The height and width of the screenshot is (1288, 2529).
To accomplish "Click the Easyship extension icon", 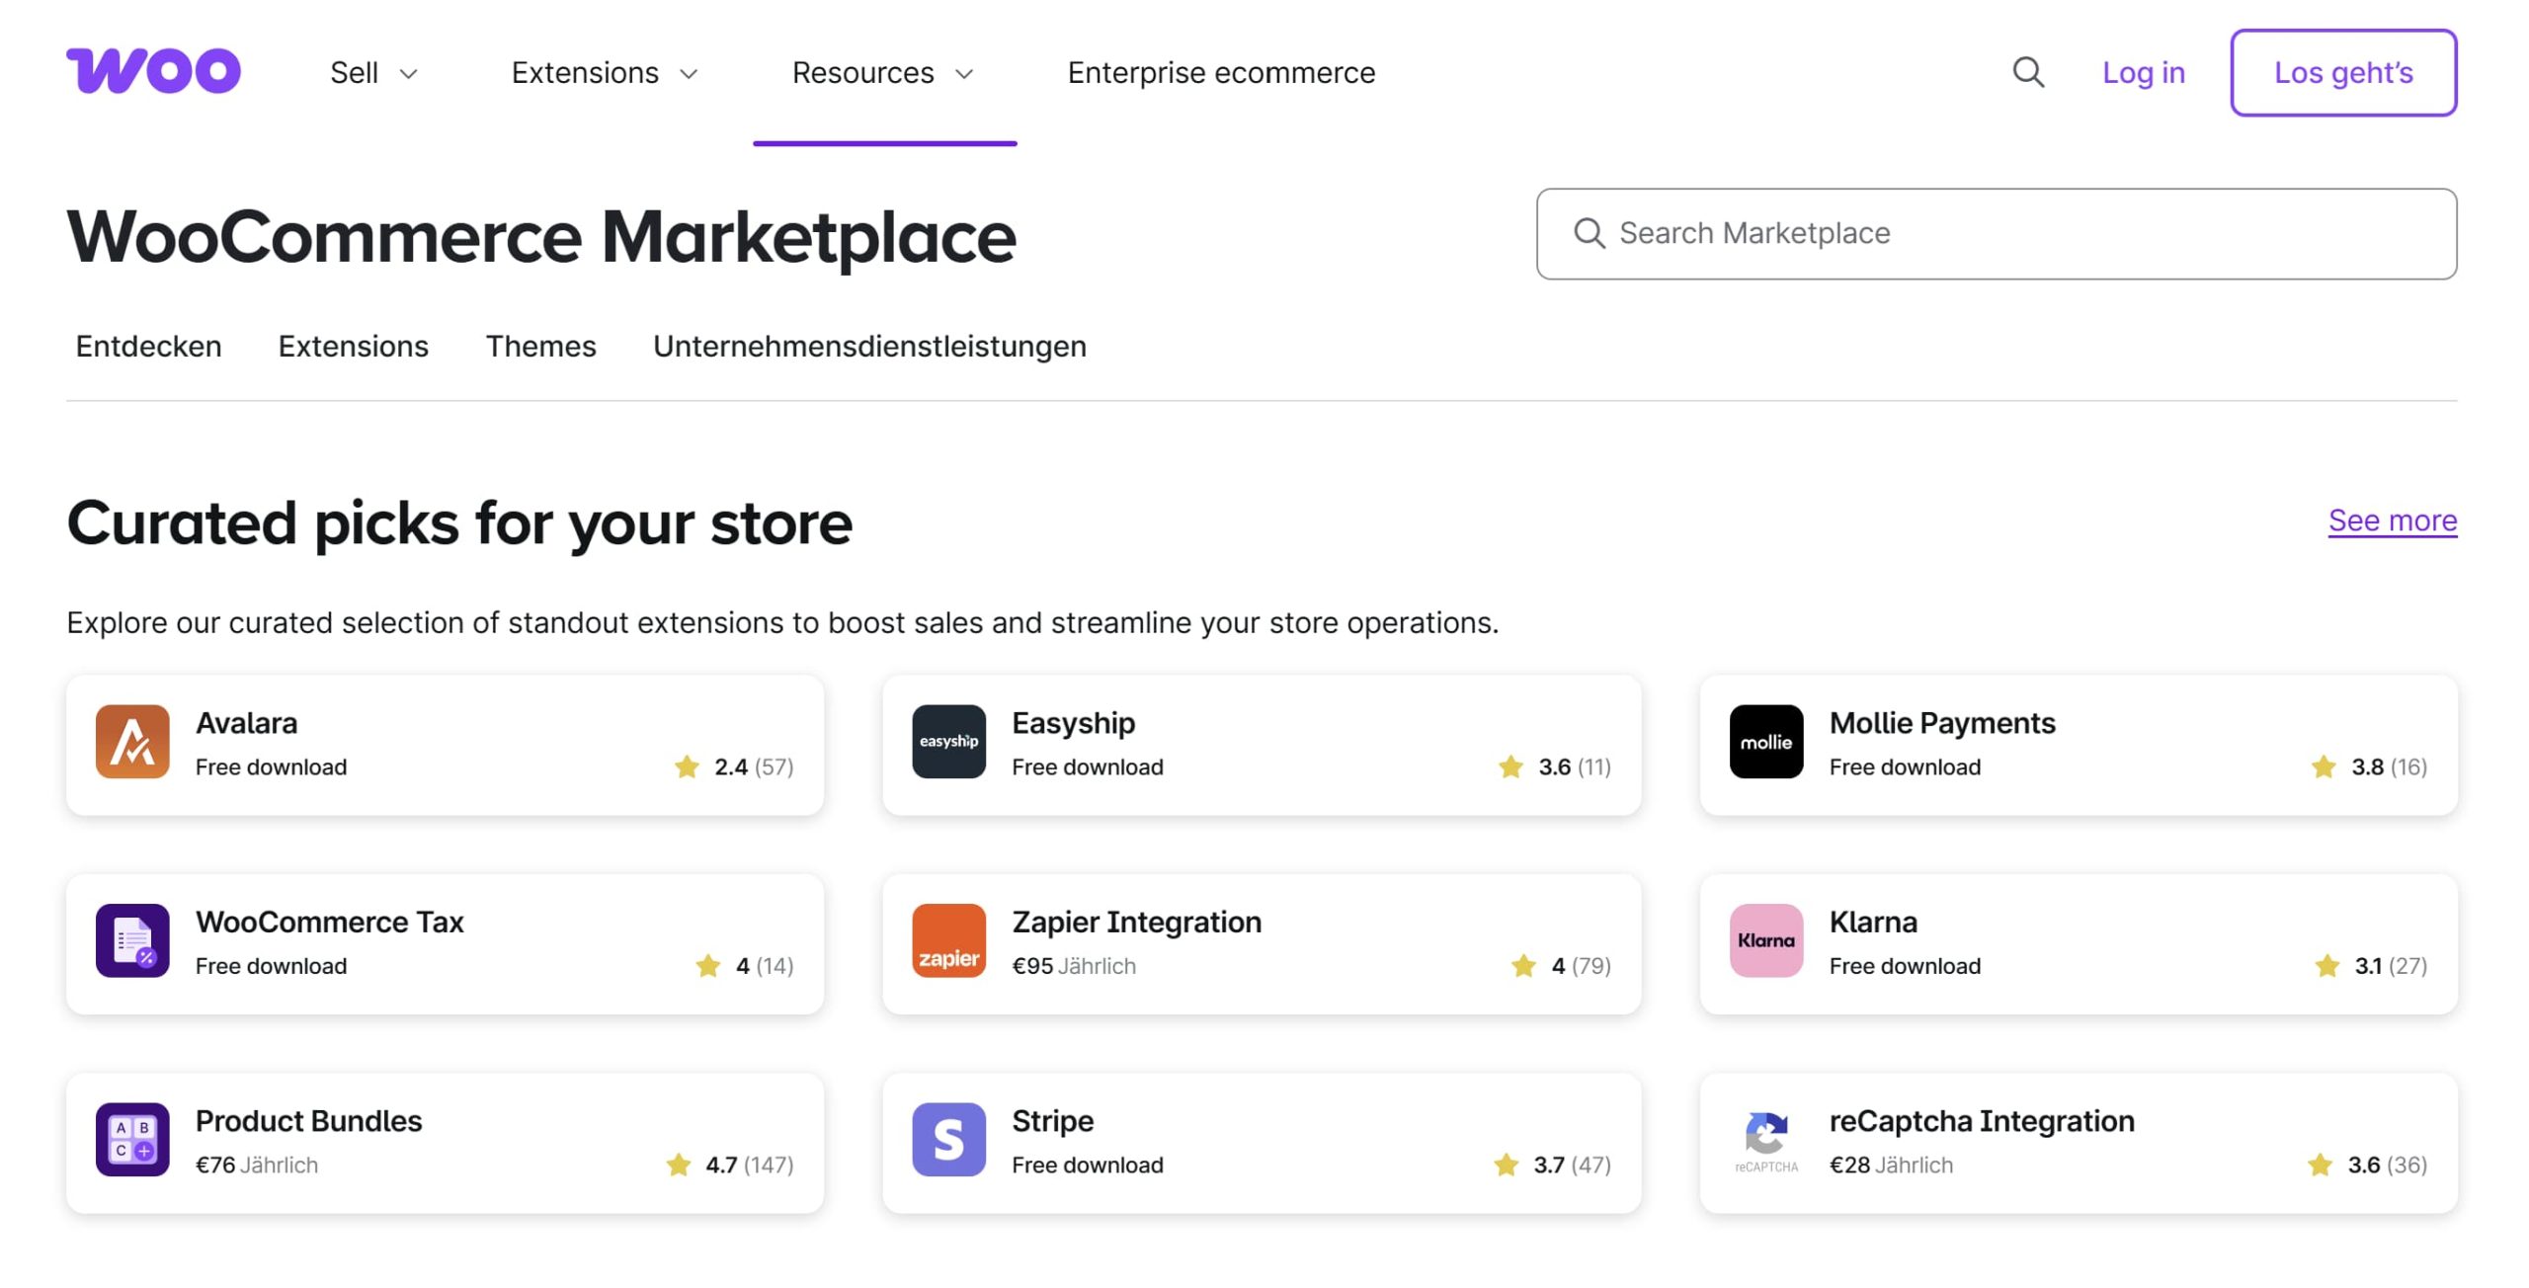I will (x=948, y=742).
